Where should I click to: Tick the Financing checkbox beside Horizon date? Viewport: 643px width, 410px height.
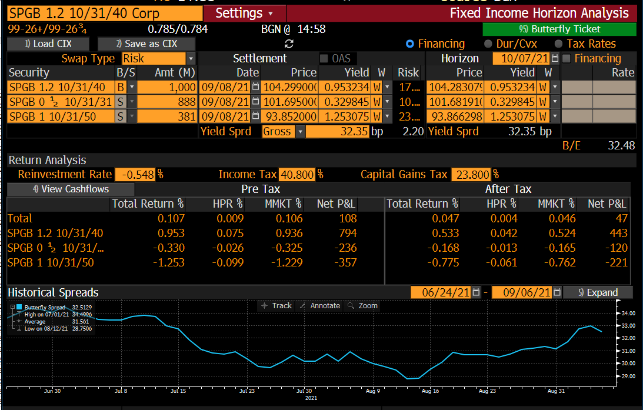point(567,59)
